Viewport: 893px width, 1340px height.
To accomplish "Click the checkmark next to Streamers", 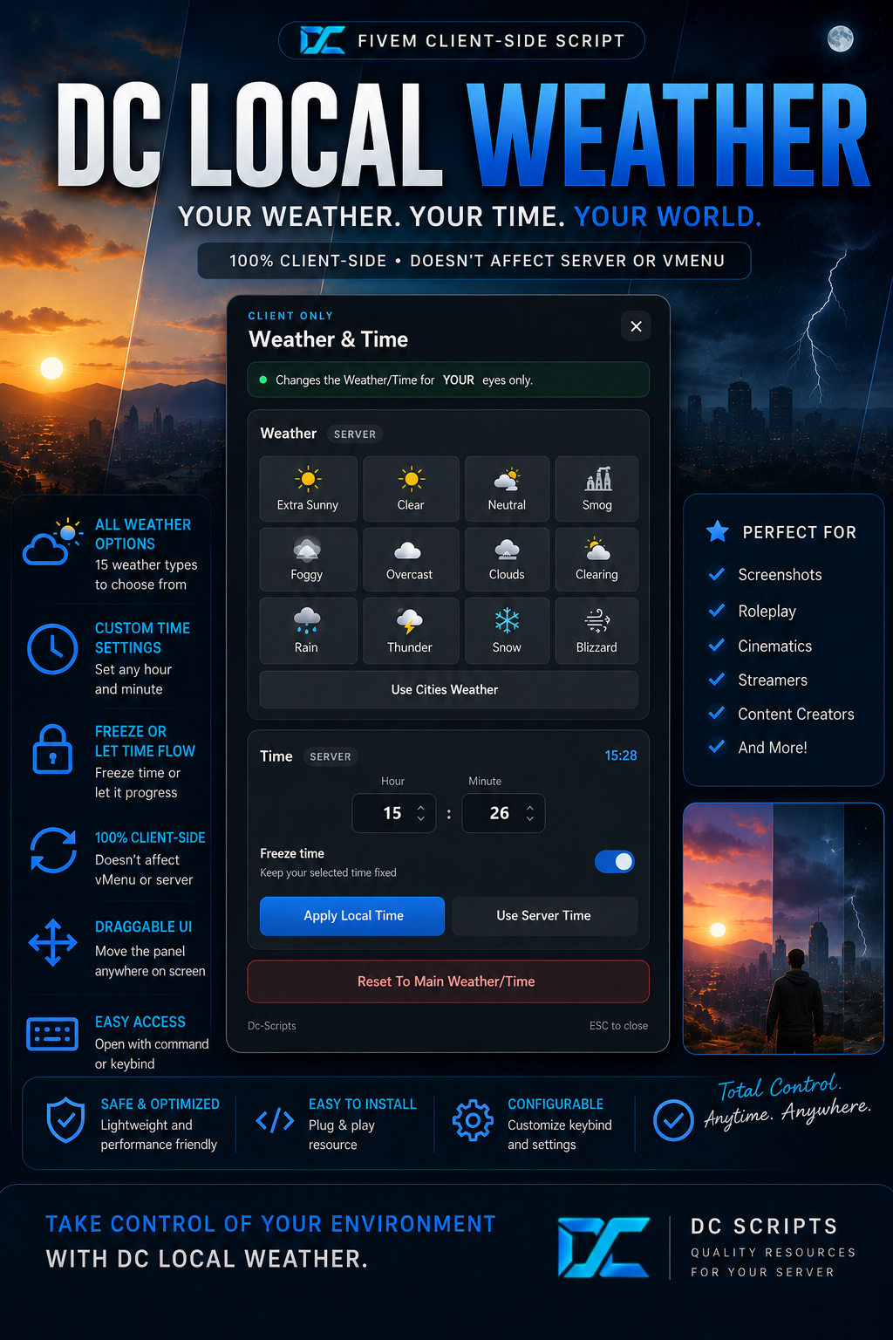I will [x=717, y=679].
